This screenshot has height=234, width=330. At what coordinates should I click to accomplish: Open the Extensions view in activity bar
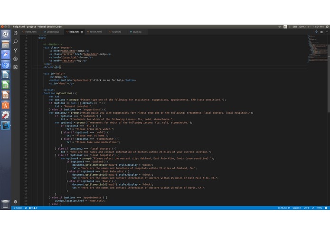[15, 67]
